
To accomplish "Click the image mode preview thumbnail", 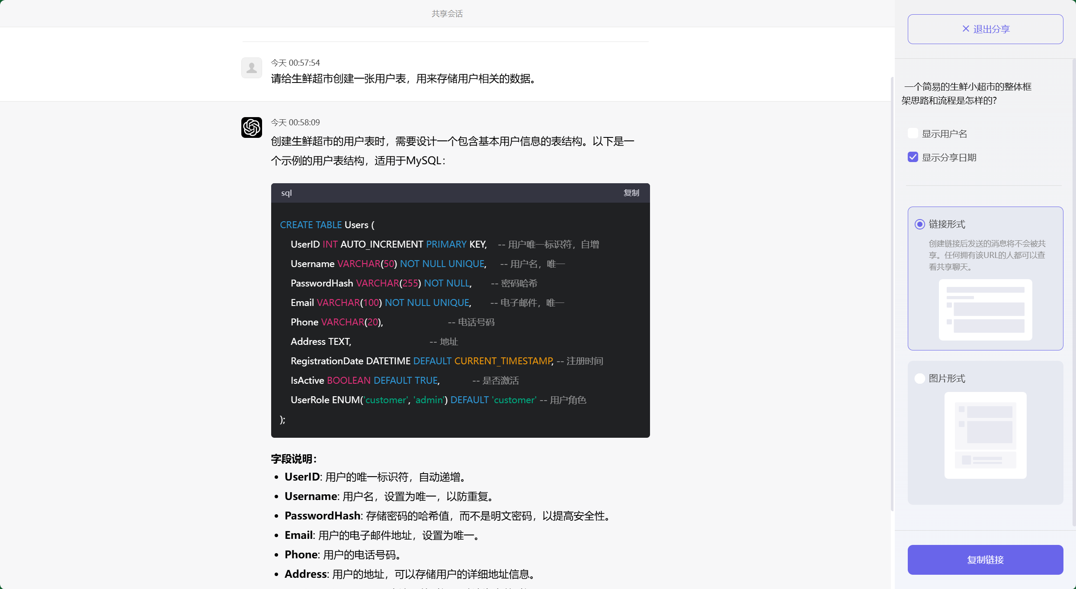I will [985, 435].
